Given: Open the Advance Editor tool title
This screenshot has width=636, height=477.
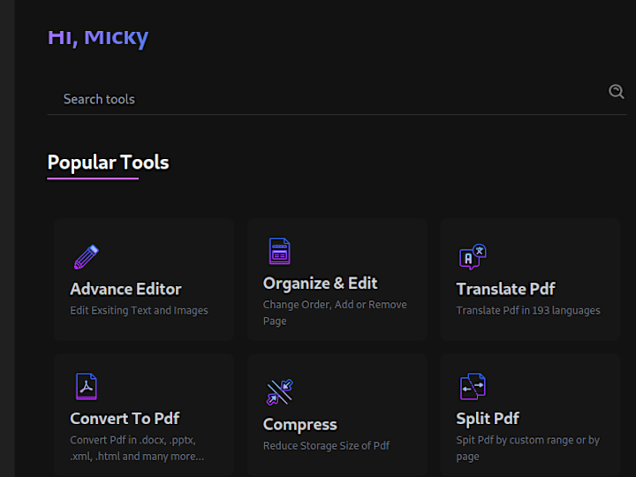Looking at the screenshot, I should click(x=125, y=289).
